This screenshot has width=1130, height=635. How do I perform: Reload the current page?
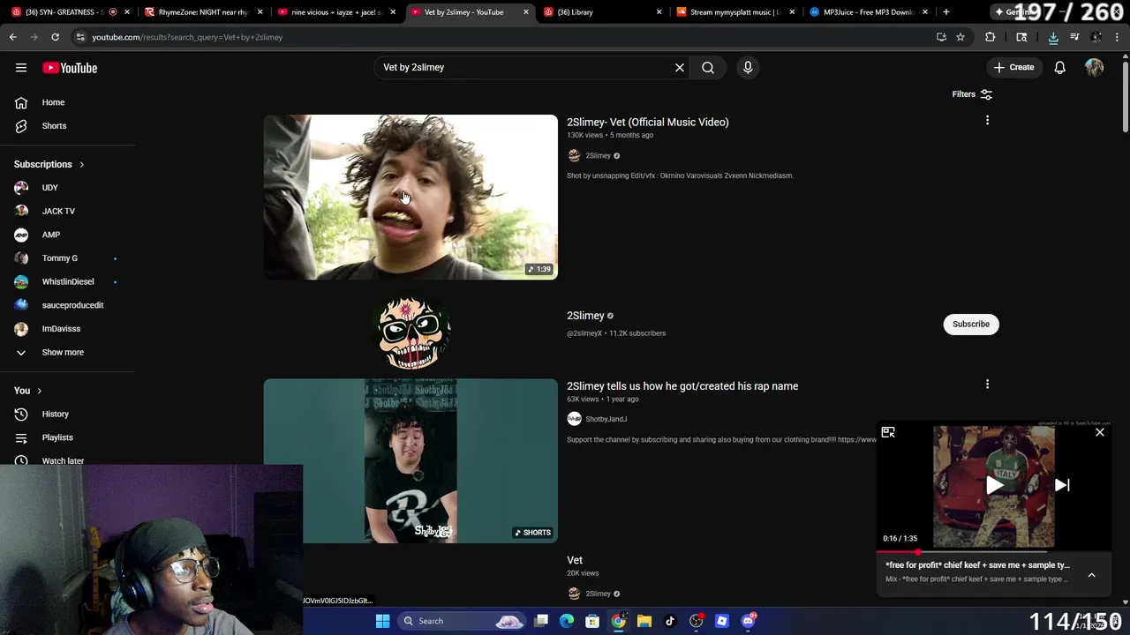[55, 37]
